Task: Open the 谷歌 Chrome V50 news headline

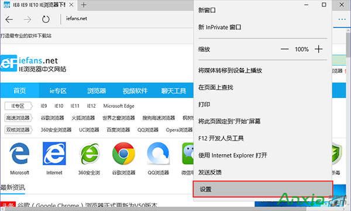Action: coord(87,205)
